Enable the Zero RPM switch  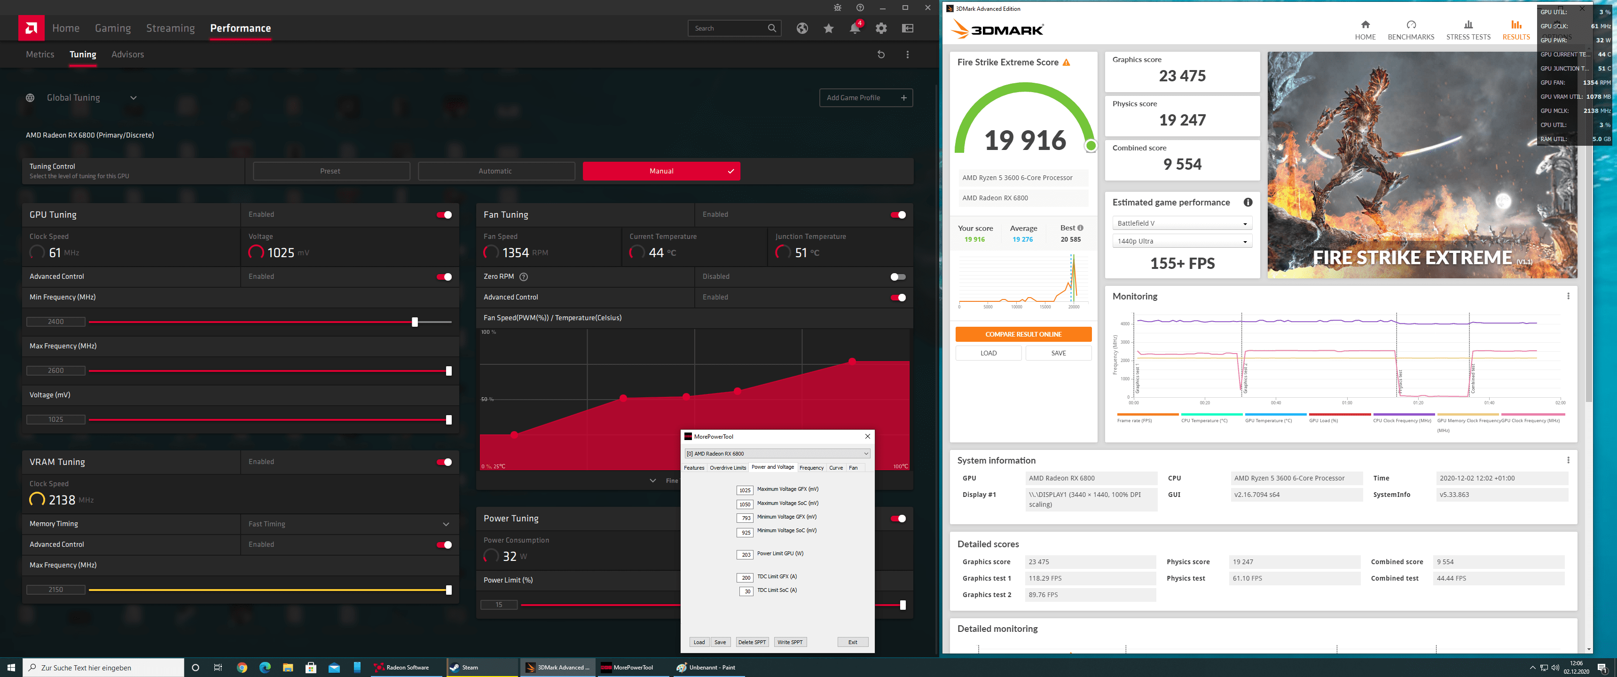[x=898, y=277]
